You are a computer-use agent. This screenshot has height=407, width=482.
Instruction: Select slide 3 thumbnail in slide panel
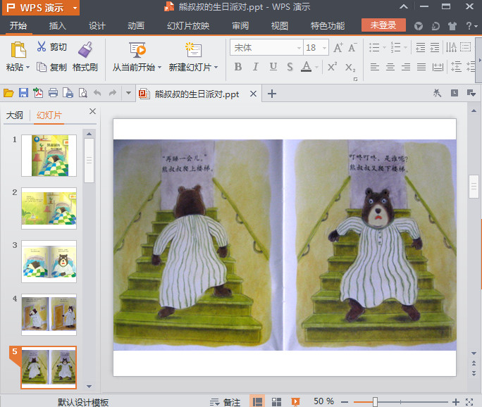[x=49, y=261]
